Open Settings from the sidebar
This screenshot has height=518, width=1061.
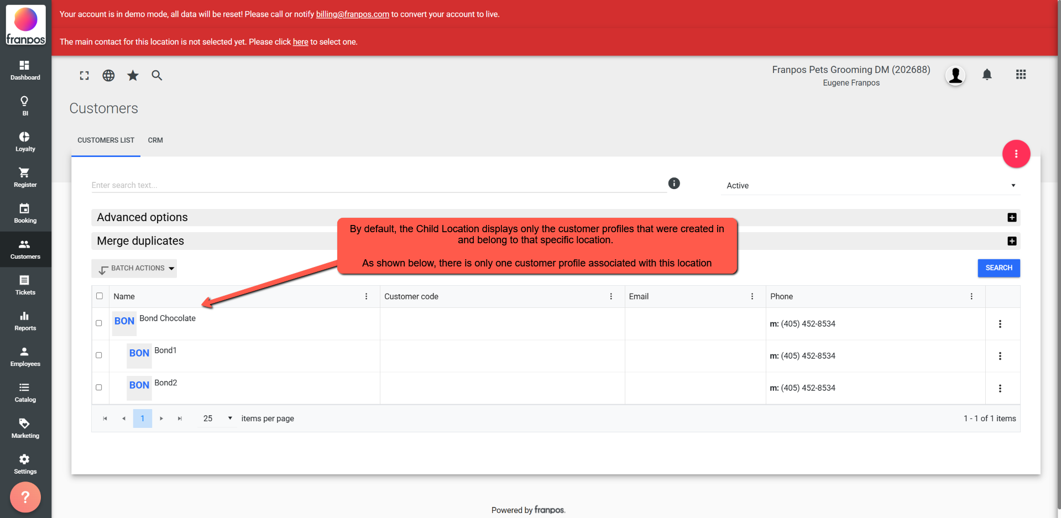25,464
